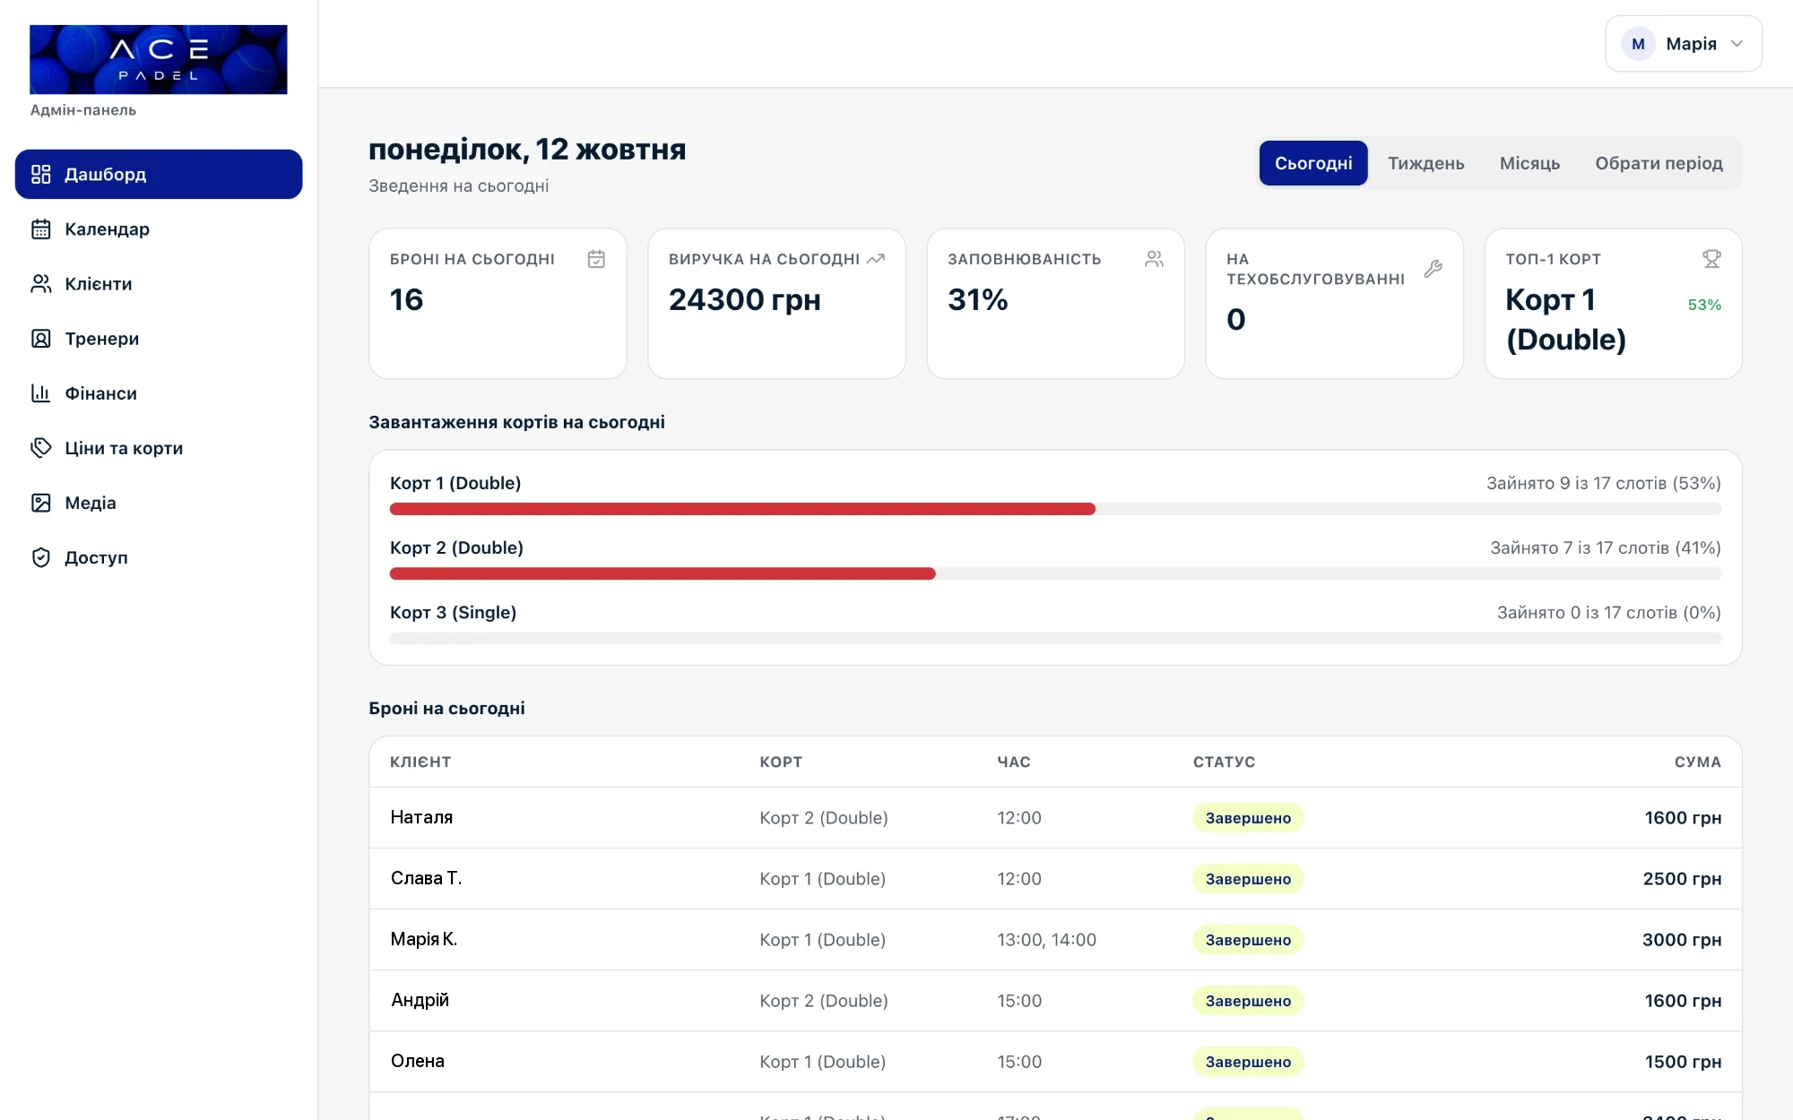Click the Календар calendar icon

point(41,228)
